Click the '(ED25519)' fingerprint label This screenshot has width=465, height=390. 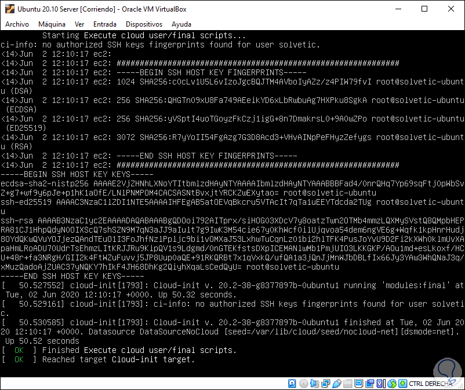coord(26,128)
